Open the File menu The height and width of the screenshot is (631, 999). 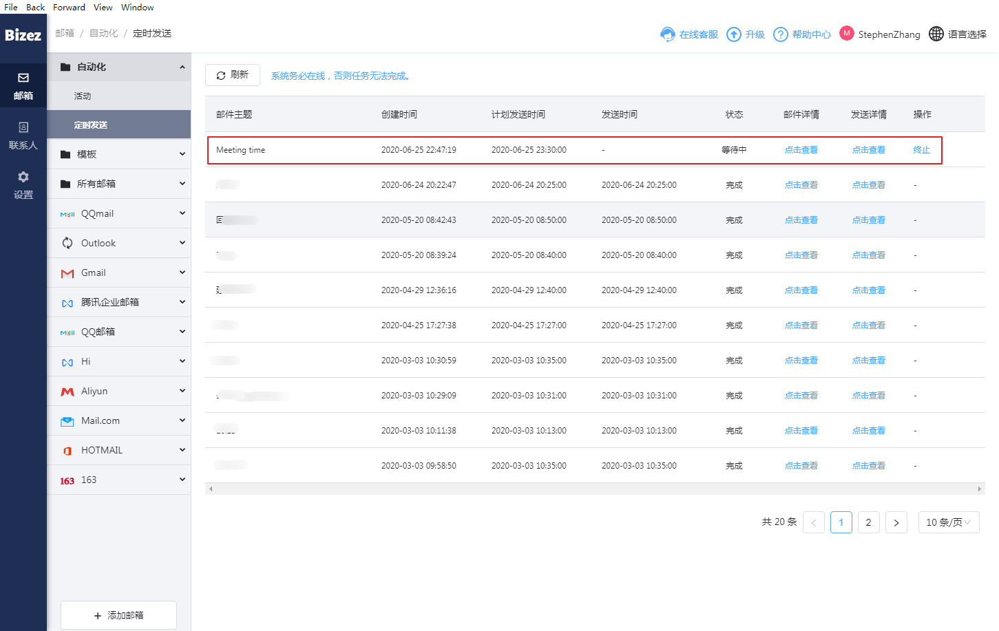point(11,7)
